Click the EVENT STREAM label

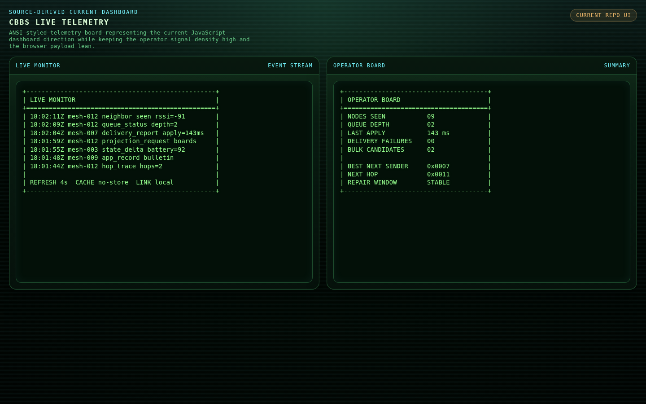[290, 66]
